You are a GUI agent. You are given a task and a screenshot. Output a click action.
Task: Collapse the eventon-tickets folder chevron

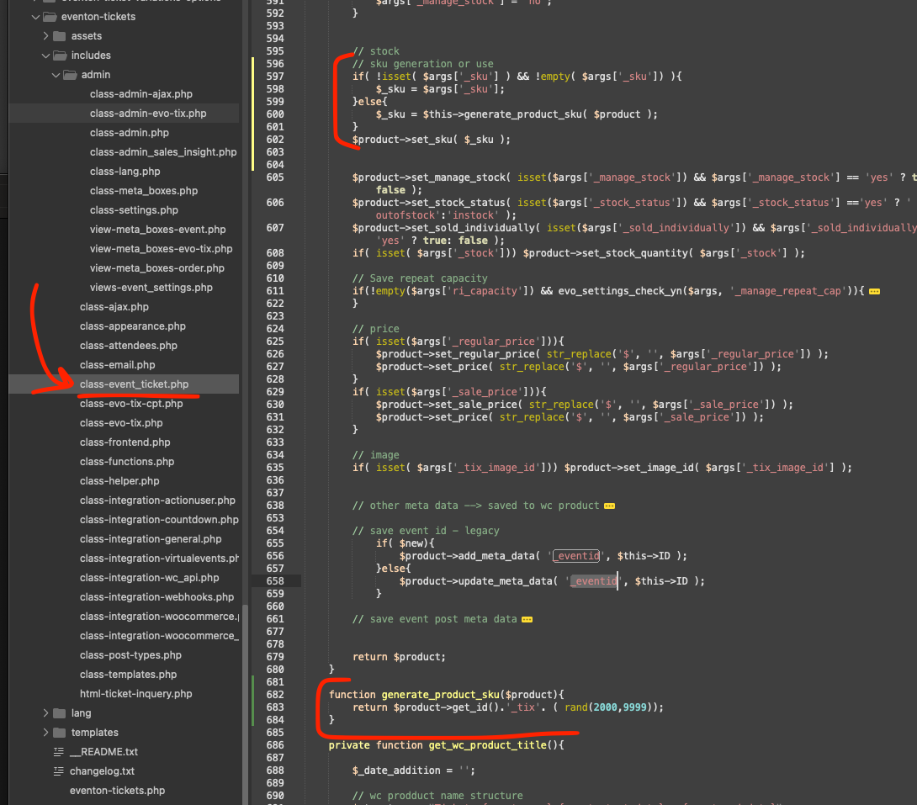pos(35,17)
